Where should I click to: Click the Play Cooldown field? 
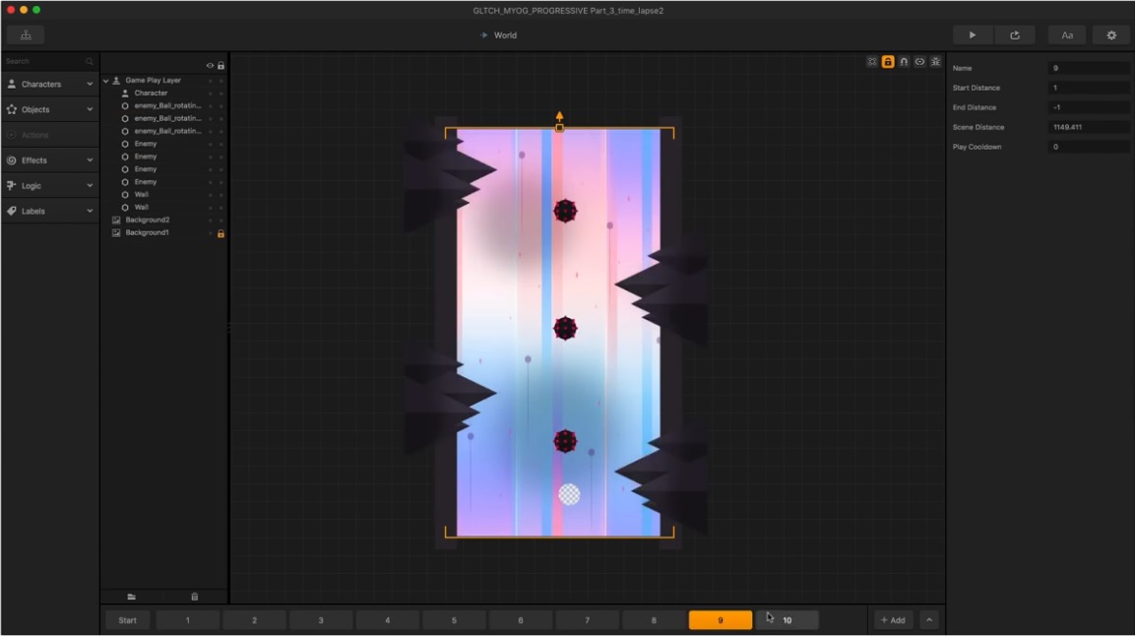pyautogui.click(x=1088, y=147)
